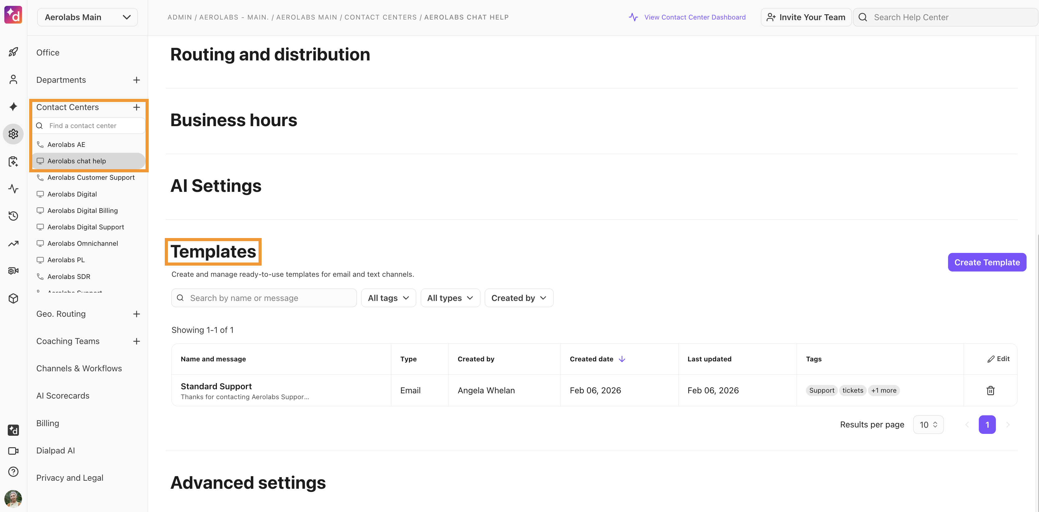Add a new Contact Center with plus icon
The width and height of the screenshot is (1039, 512).
point(136,107)
